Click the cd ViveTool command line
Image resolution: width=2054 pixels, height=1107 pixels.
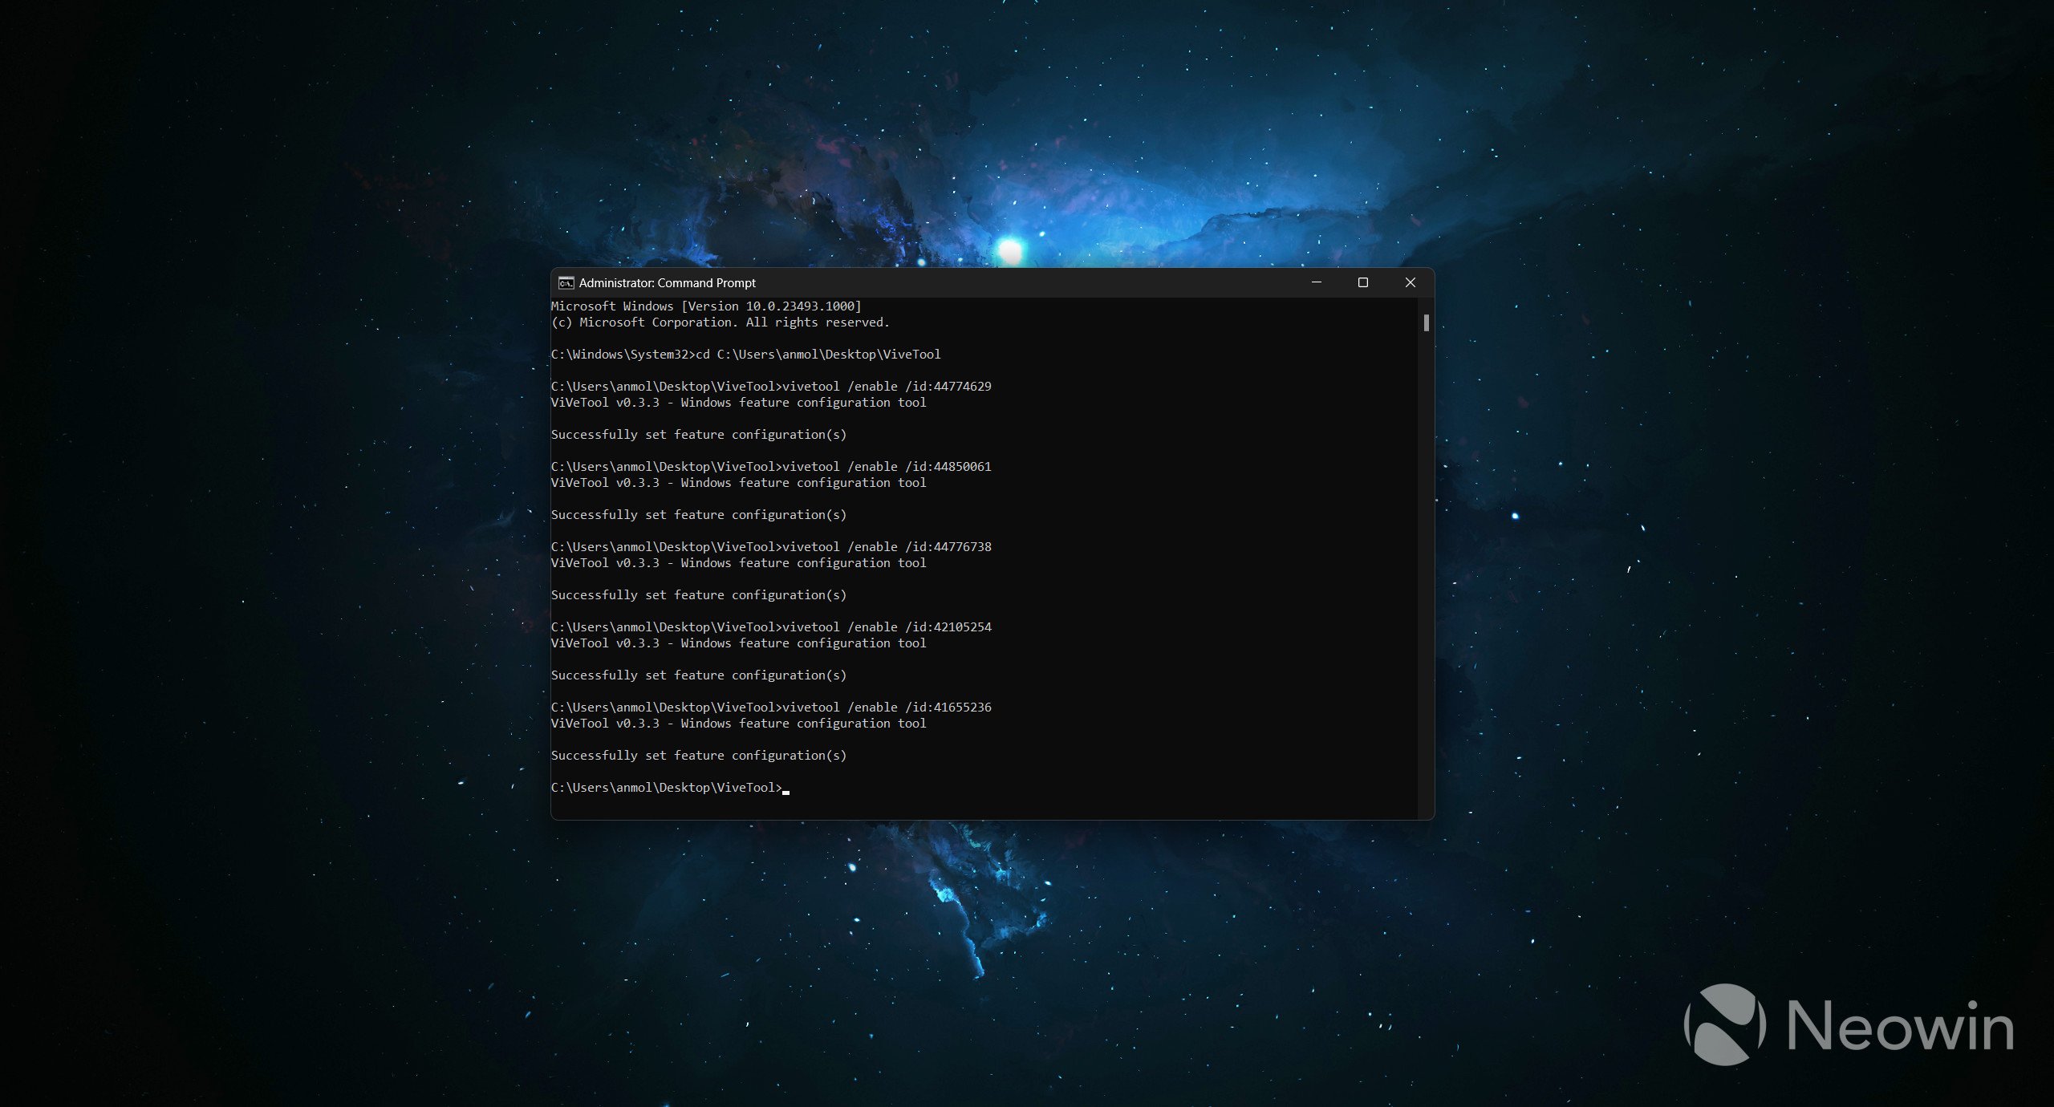[745, 355]
